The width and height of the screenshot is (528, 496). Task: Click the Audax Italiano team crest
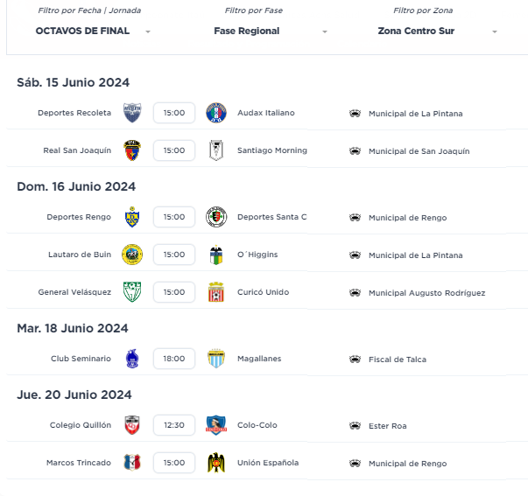tap(216, 113)
